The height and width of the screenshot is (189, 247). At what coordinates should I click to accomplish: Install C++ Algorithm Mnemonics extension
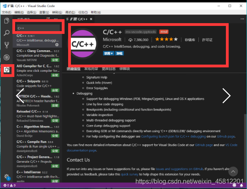coord(55,136)
